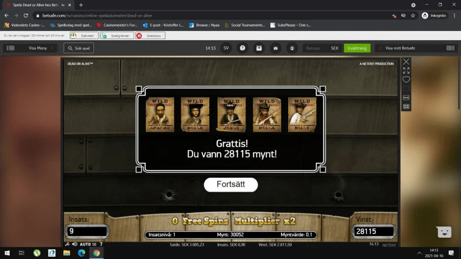Click the Vinst value 28115
The width and height of the screenshot is (461, 259).
(x=373, y=231)
